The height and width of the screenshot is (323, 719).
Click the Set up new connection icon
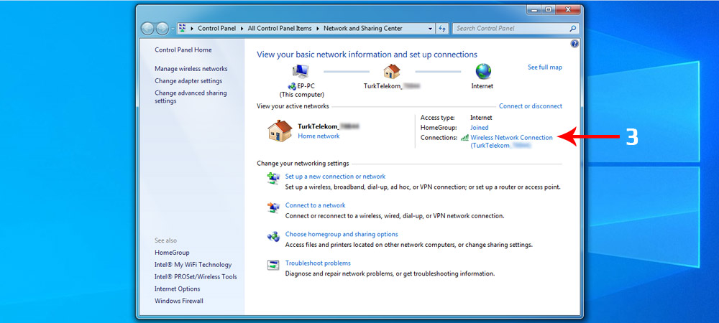[x=273, y=178]
